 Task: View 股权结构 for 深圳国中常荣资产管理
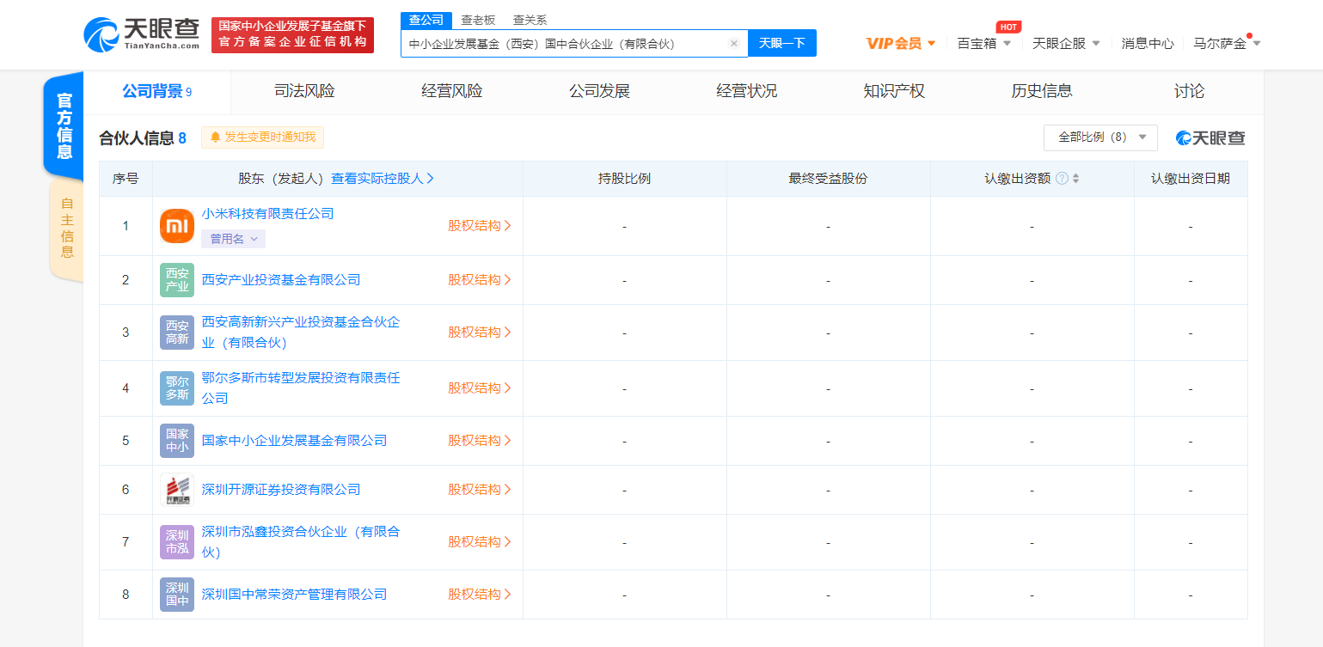[480, 595]
